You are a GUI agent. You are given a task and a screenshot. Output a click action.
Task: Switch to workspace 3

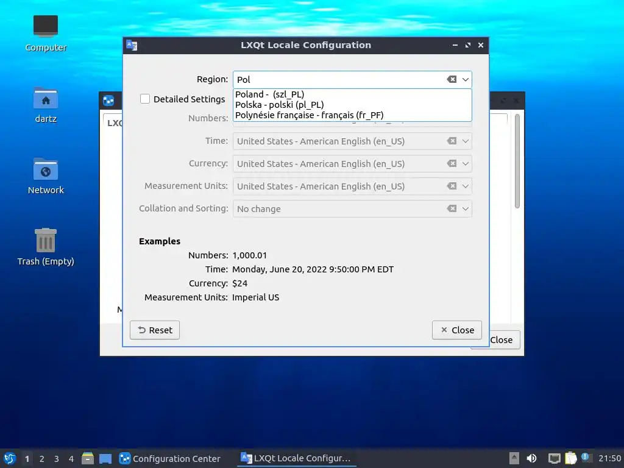[x=57, y=459]
